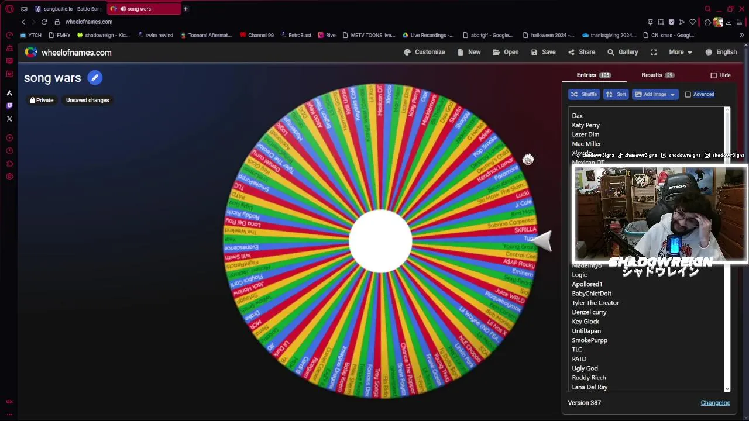Select the 'Denzel curry' entry

tap(589, 312)
